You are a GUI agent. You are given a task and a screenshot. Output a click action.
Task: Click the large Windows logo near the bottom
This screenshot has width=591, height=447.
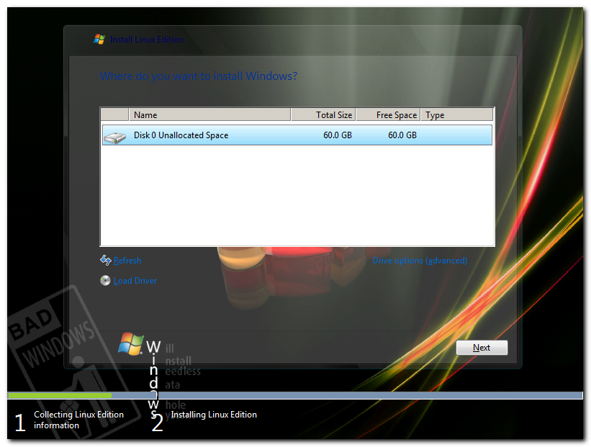pos(131,344)
